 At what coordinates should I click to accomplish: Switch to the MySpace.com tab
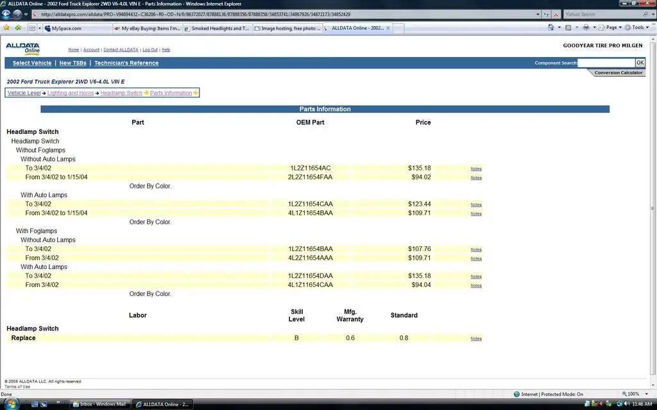click(78, 28)
